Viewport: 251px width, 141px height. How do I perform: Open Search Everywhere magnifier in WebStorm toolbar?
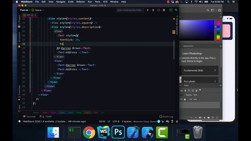(x=176, y=10)
